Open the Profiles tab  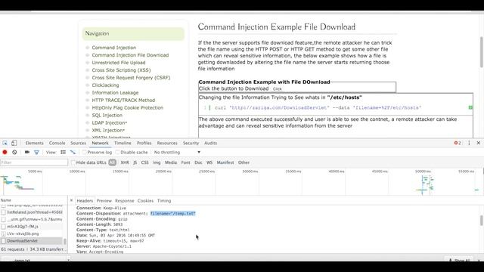pos(144,143)
